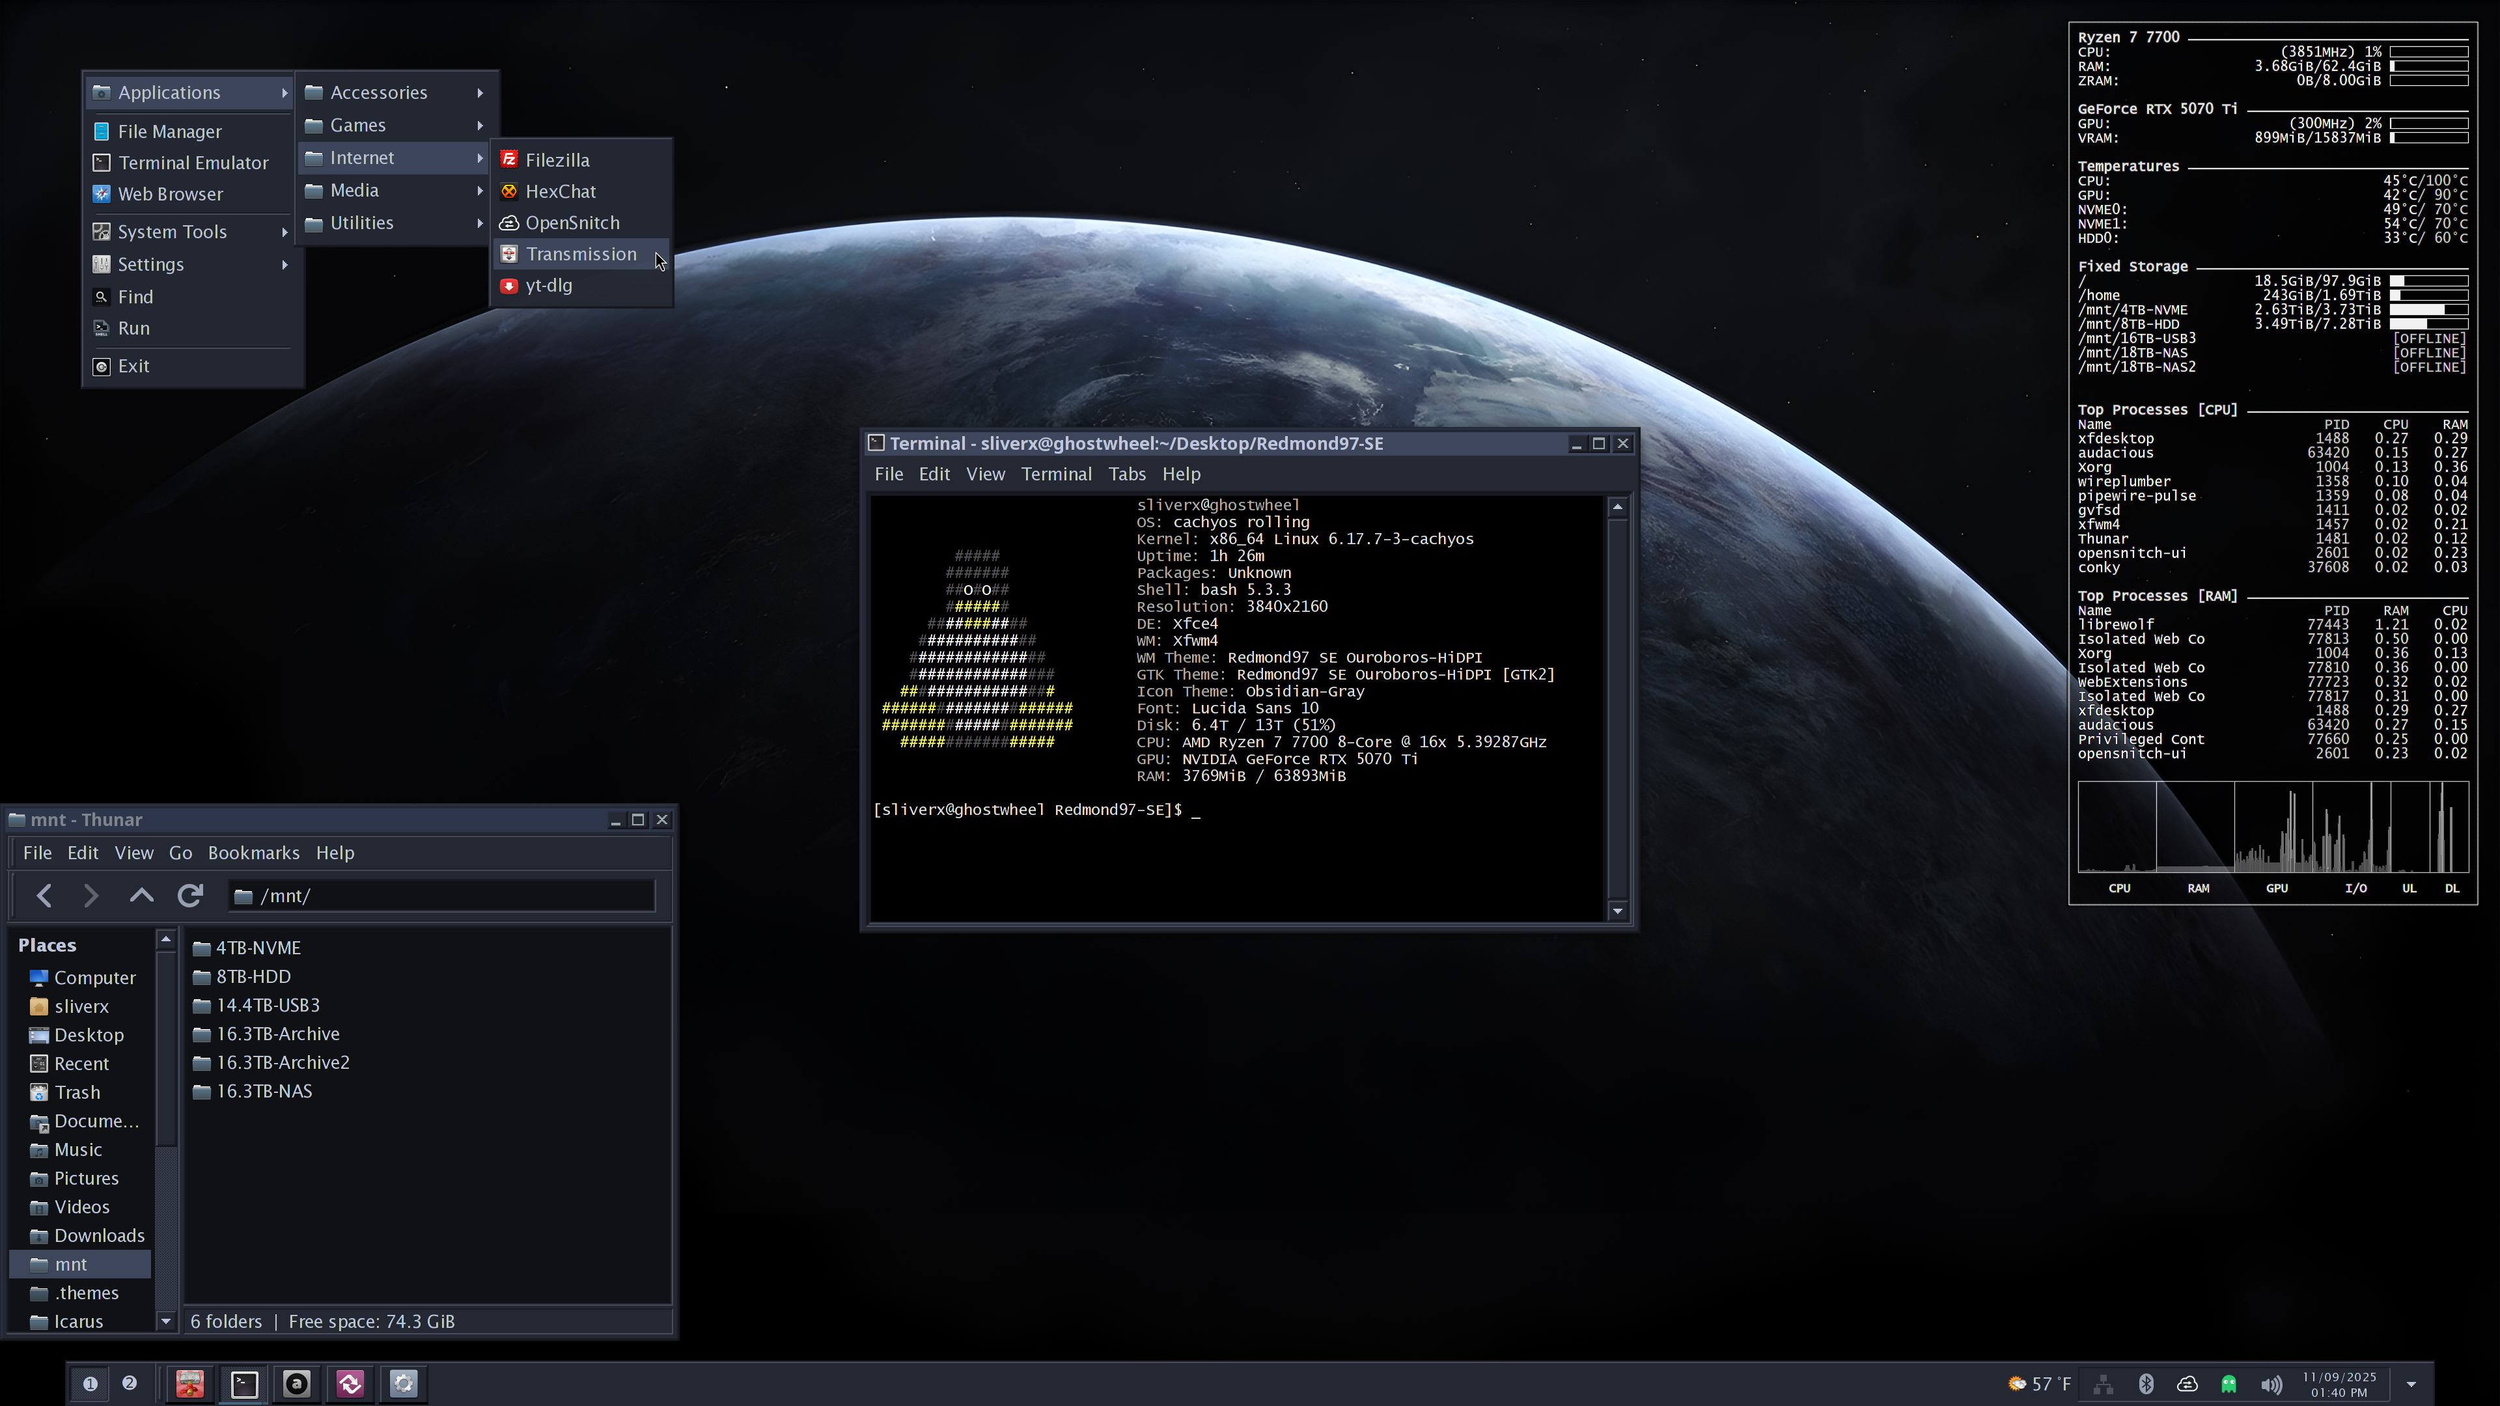Go to the parent folder in Thunar
Screen dimensions: 2500x1406
click(x=142, y=896)
